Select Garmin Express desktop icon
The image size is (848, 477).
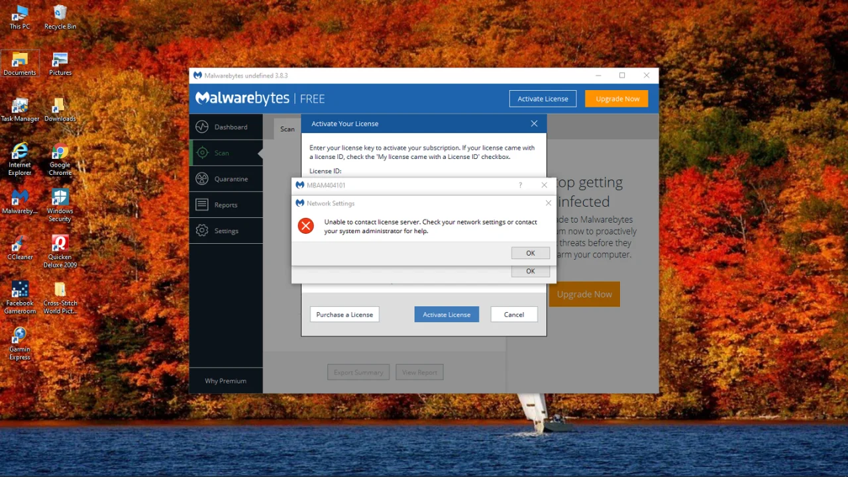20,344
